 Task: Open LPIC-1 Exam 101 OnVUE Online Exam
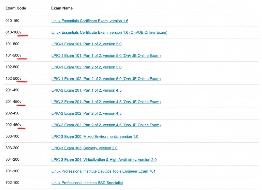[x=106, y=56]
